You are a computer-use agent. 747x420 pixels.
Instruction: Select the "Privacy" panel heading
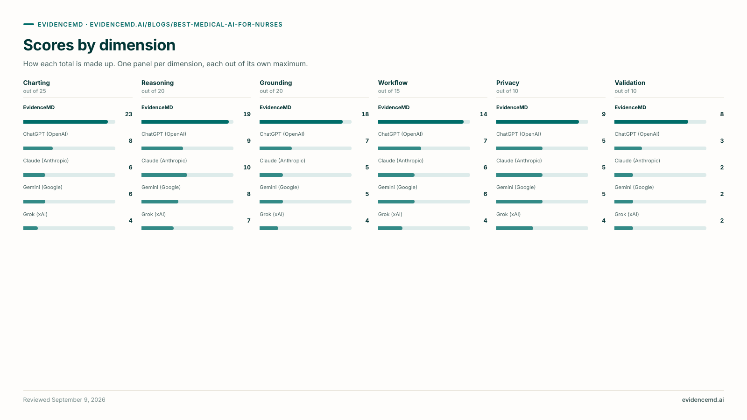click(507, 83)
